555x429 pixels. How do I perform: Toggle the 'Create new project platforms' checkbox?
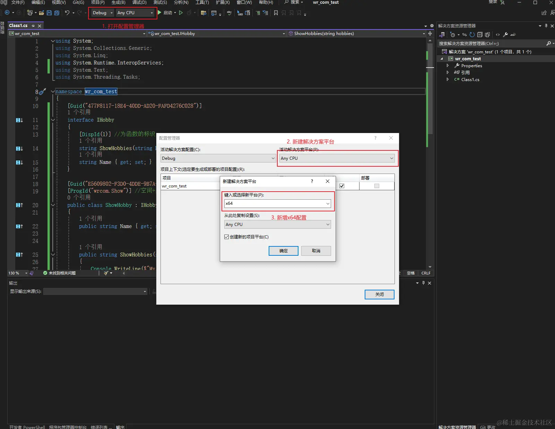coord(226,237)
